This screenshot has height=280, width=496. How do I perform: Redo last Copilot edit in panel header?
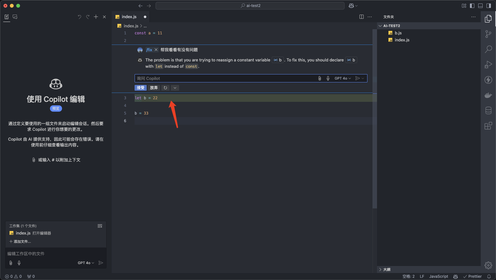[88, 17]
